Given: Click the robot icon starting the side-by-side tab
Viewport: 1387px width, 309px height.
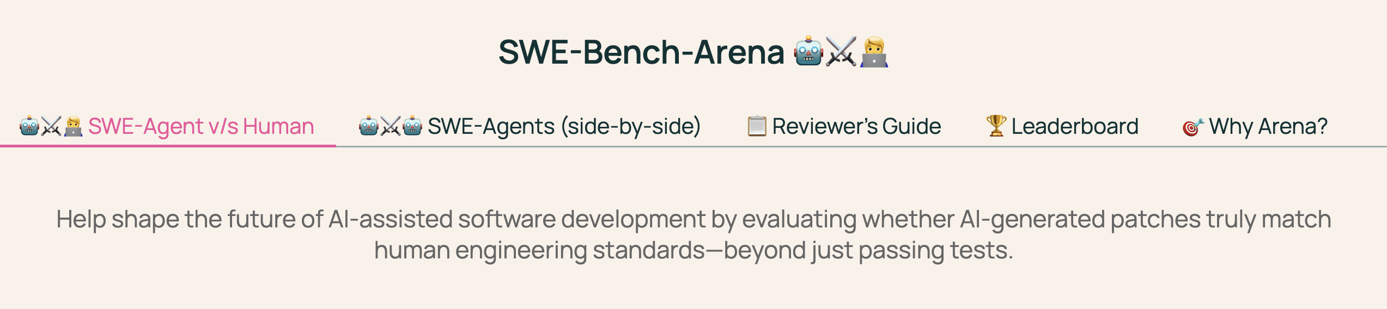Looking at the screenshot, I should point(369,126).
